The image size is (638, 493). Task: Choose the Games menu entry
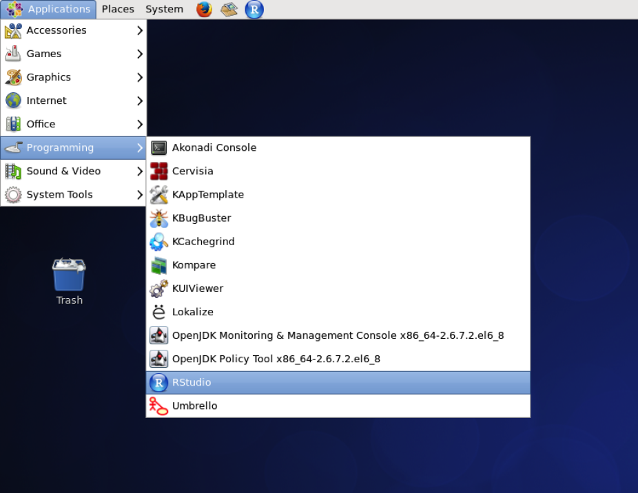tap(74, 54)
